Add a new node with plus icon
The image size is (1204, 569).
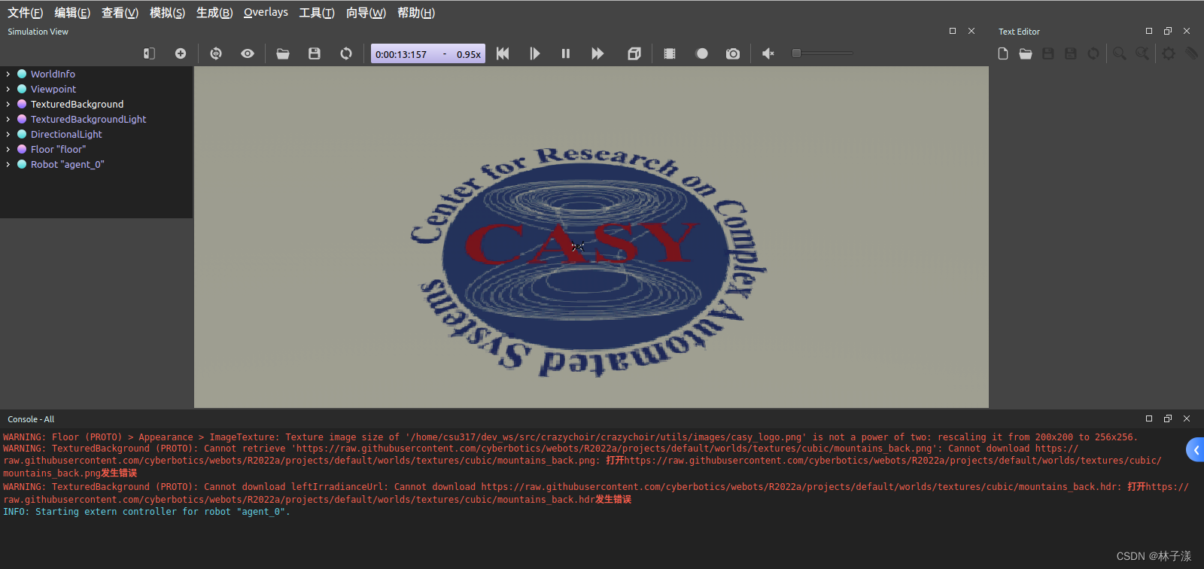coord(181,53)
